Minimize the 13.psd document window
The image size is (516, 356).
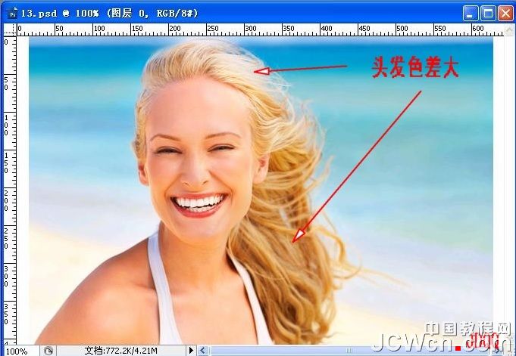(x=471, y=13)
